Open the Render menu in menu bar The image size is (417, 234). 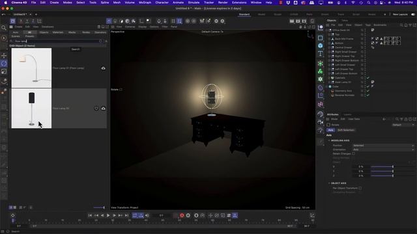pyautogui.click(x=223, y=3)
